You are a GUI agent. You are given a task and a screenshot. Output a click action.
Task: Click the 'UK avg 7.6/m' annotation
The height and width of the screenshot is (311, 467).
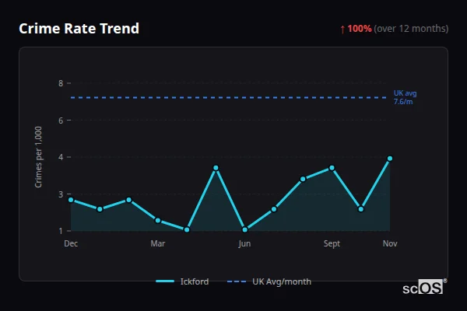(405, 97)
